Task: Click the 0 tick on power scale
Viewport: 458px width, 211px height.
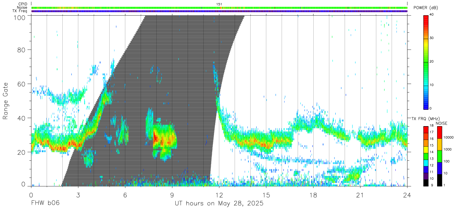Action: (x=431, y=108)
